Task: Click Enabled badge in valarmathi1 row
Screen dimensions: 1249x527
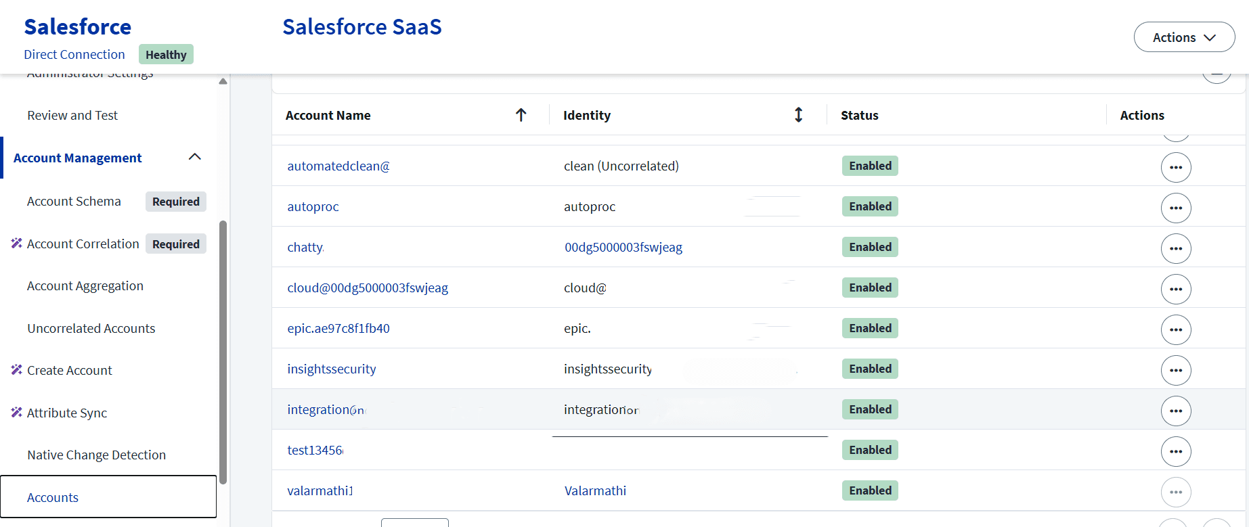Action: pos(870,490)
